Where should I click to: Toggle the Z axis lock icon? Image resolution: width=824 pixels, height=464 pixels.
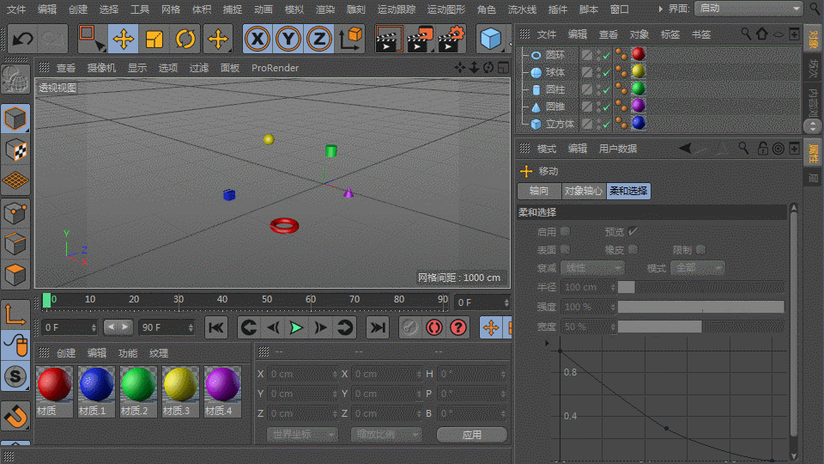pos(319,39)
